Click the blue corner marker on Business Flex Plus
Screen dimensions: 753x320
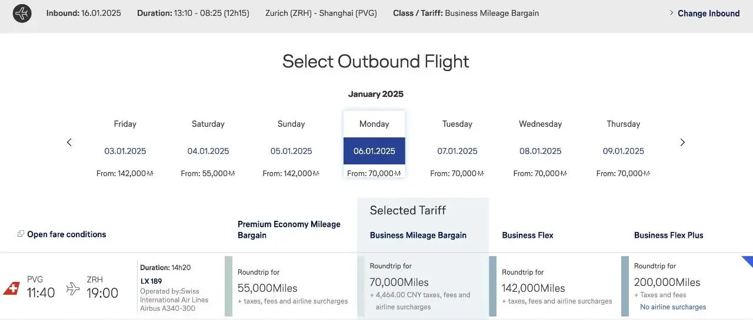(748, 261)
